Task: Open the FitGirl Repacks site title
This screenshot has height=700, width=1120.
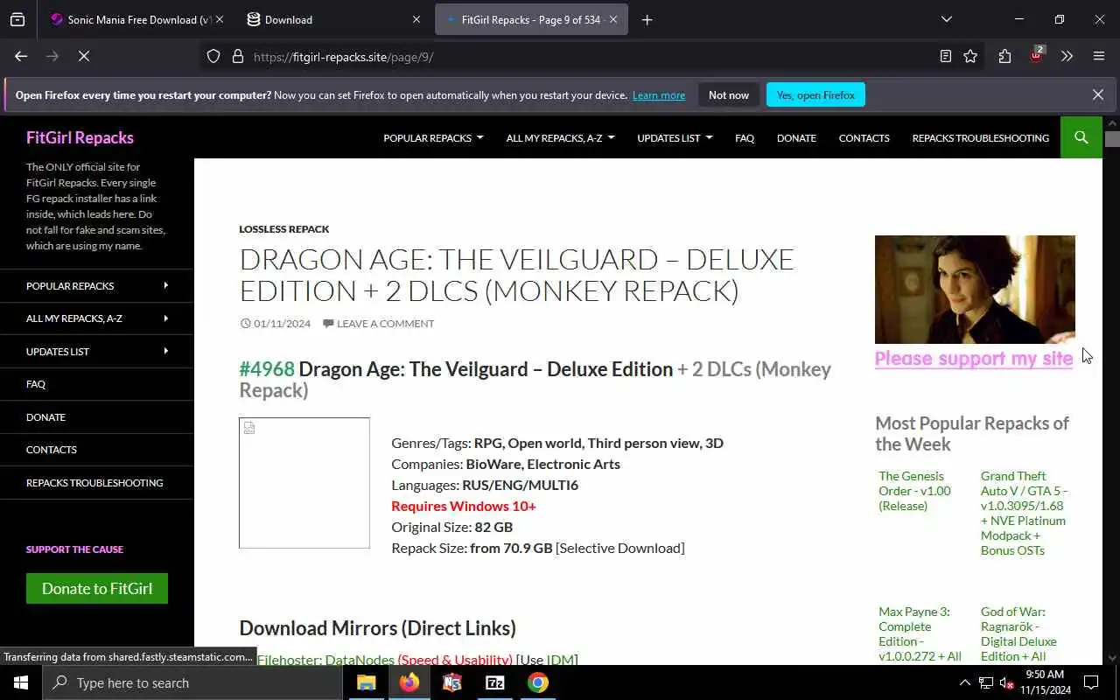Action: pos(80,137)
